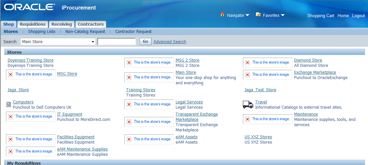
Task: Open the eAM Maintenance Supplies link
Action: tap(83, 149)
